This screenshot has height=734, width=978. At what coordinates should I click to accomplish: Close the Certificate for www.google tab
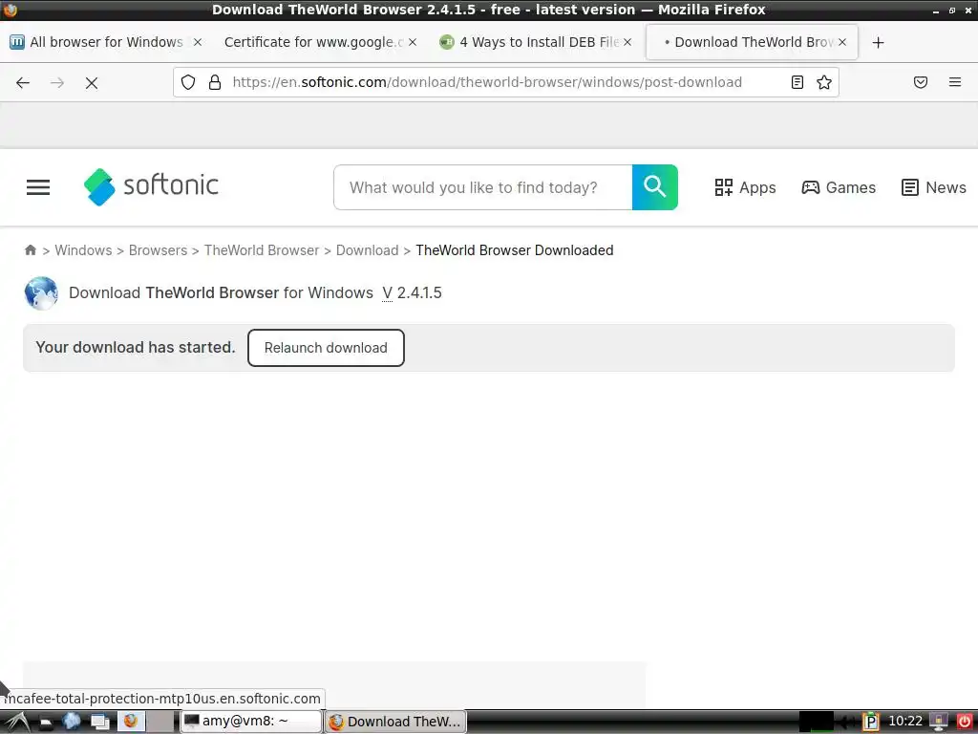(x=413, y=42)
